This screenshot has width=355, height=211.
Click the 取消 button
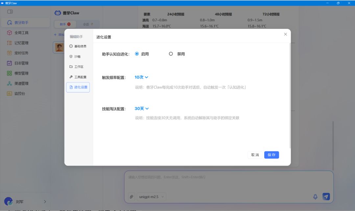point(255,155)
